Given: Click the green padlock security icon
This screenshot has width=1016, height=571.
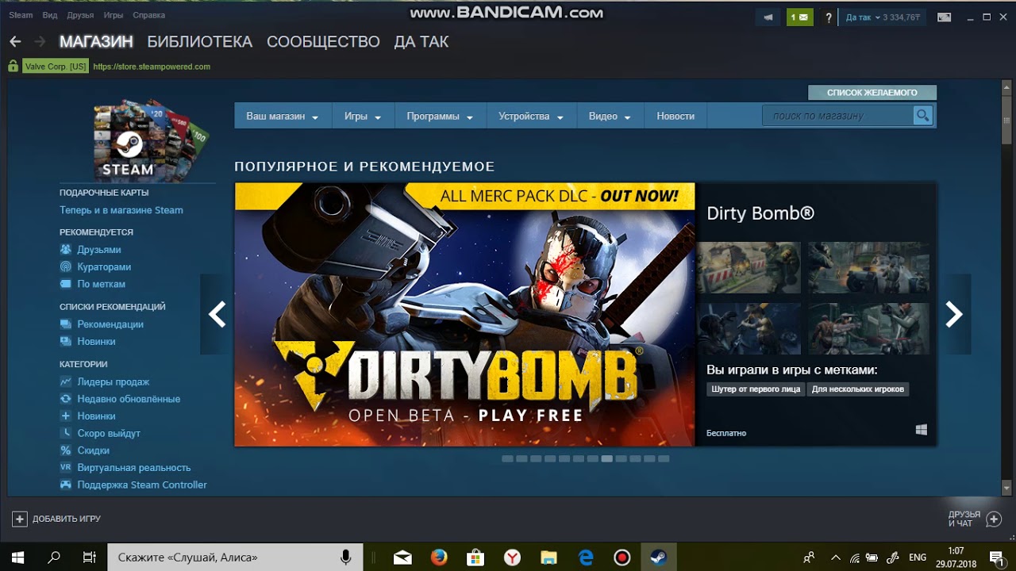Looking at the screenshot, I should tap(13, 67).
